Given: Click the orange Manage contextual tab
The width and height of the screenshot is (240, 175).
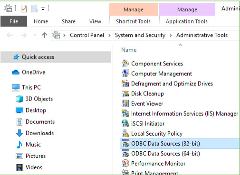Looking at the screenshot, I should [134, 9].
